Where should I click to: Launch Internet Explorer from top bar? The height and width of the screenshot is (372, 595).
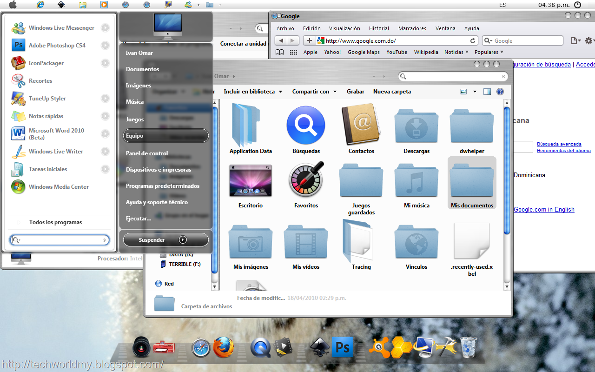[x=40, y=5]
